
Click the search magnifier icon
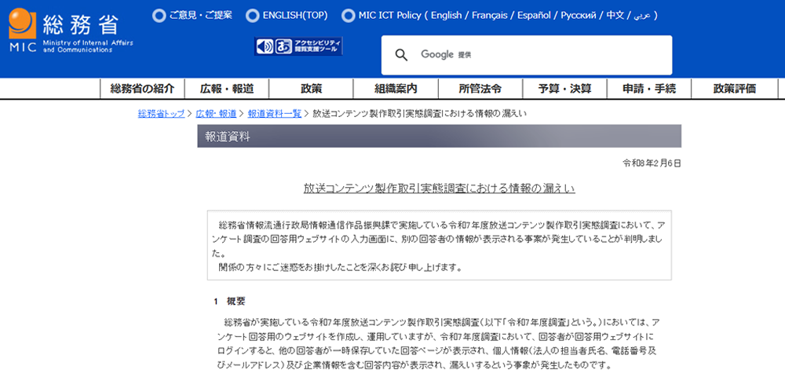pos(401,55)
